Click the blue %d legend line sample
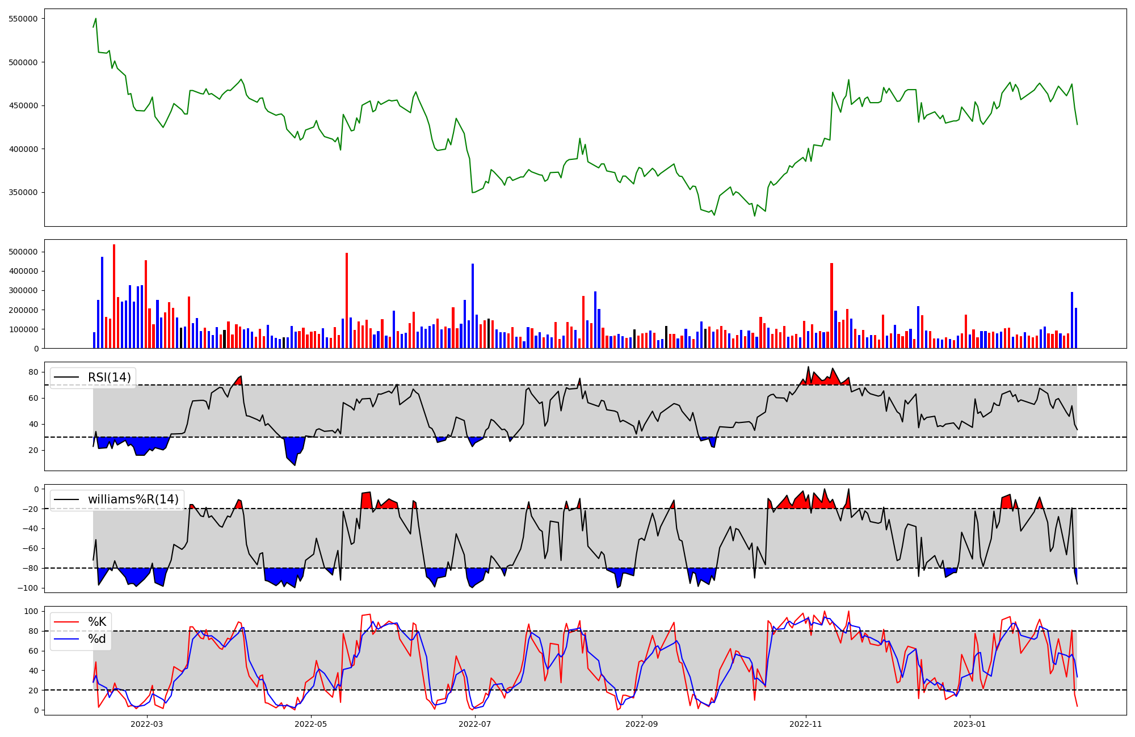Viewport: 1135px width, 737px height. click(66, 639)
